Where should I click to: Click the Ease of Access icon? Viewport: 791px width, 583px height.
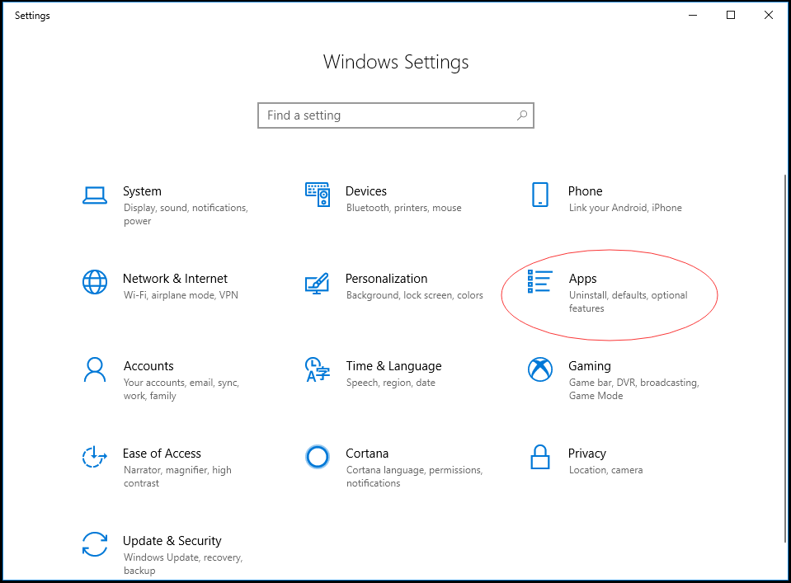coord(94,457)
